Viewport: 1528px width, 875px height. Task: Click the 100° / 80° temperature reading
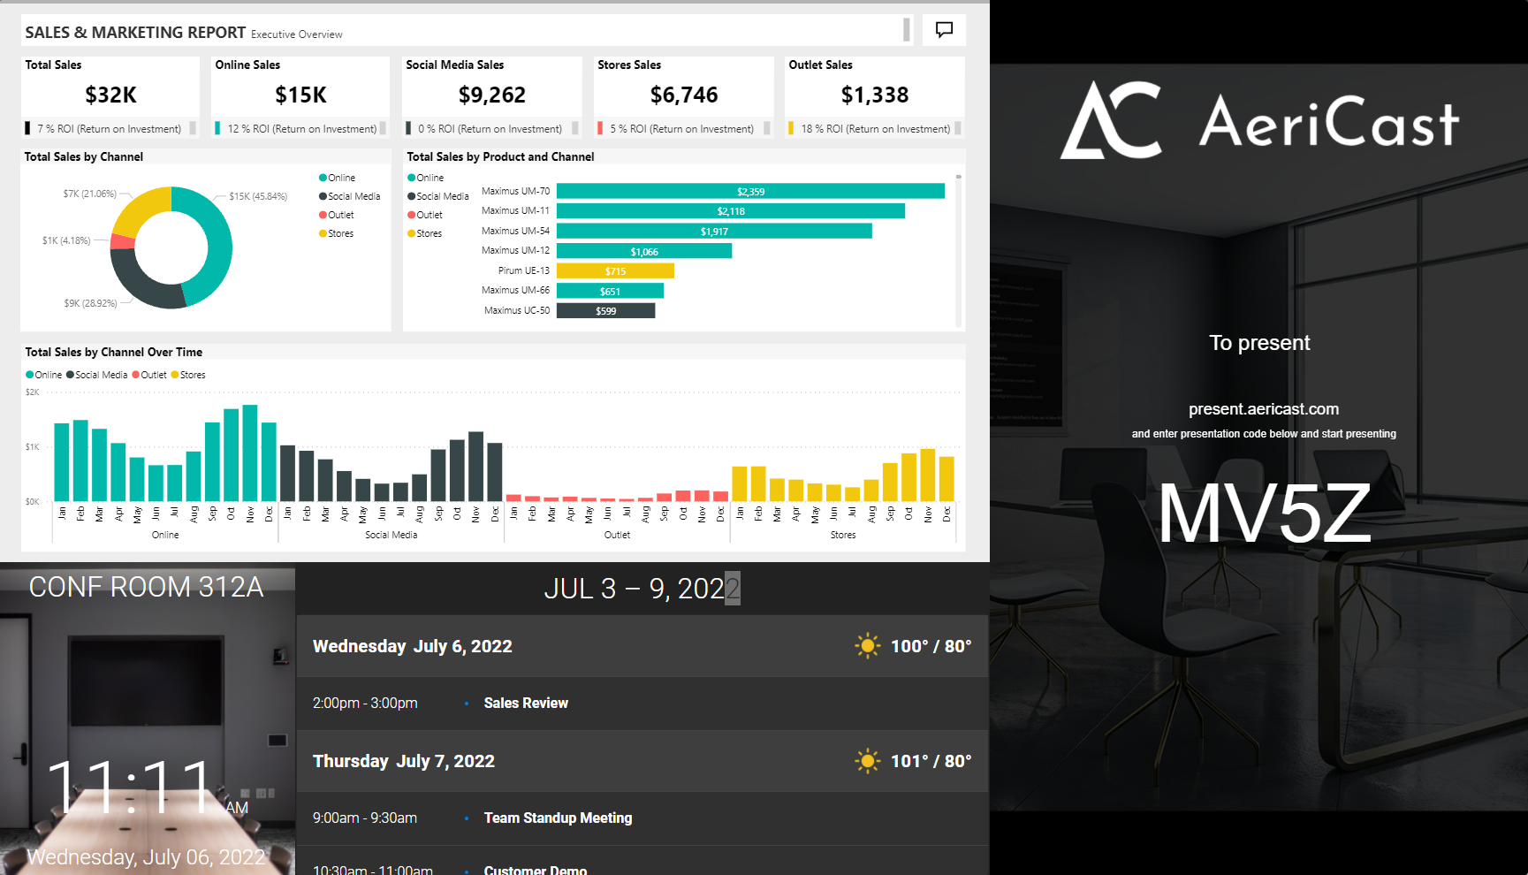931,646
